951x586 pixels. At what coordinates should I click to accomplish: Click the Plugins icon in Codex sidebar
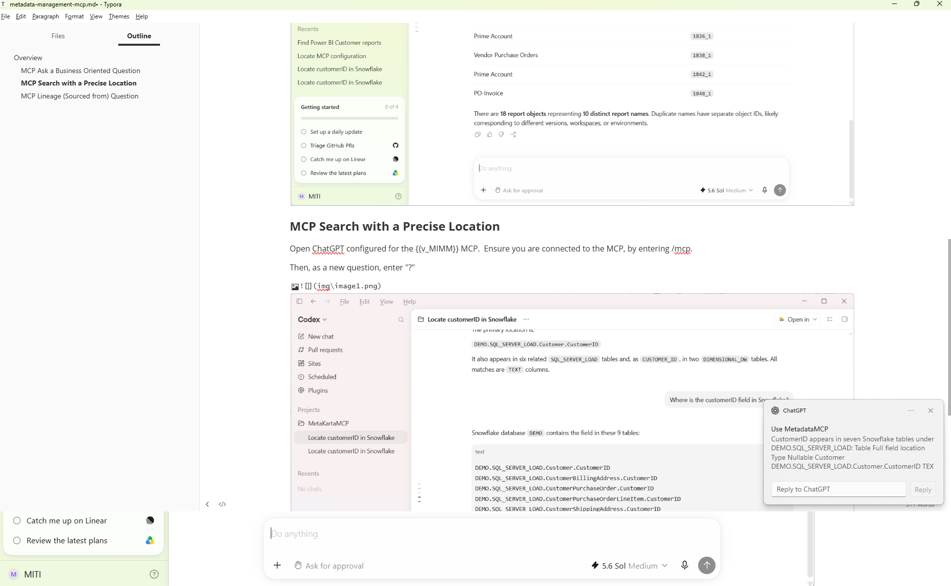coord(301,390)
